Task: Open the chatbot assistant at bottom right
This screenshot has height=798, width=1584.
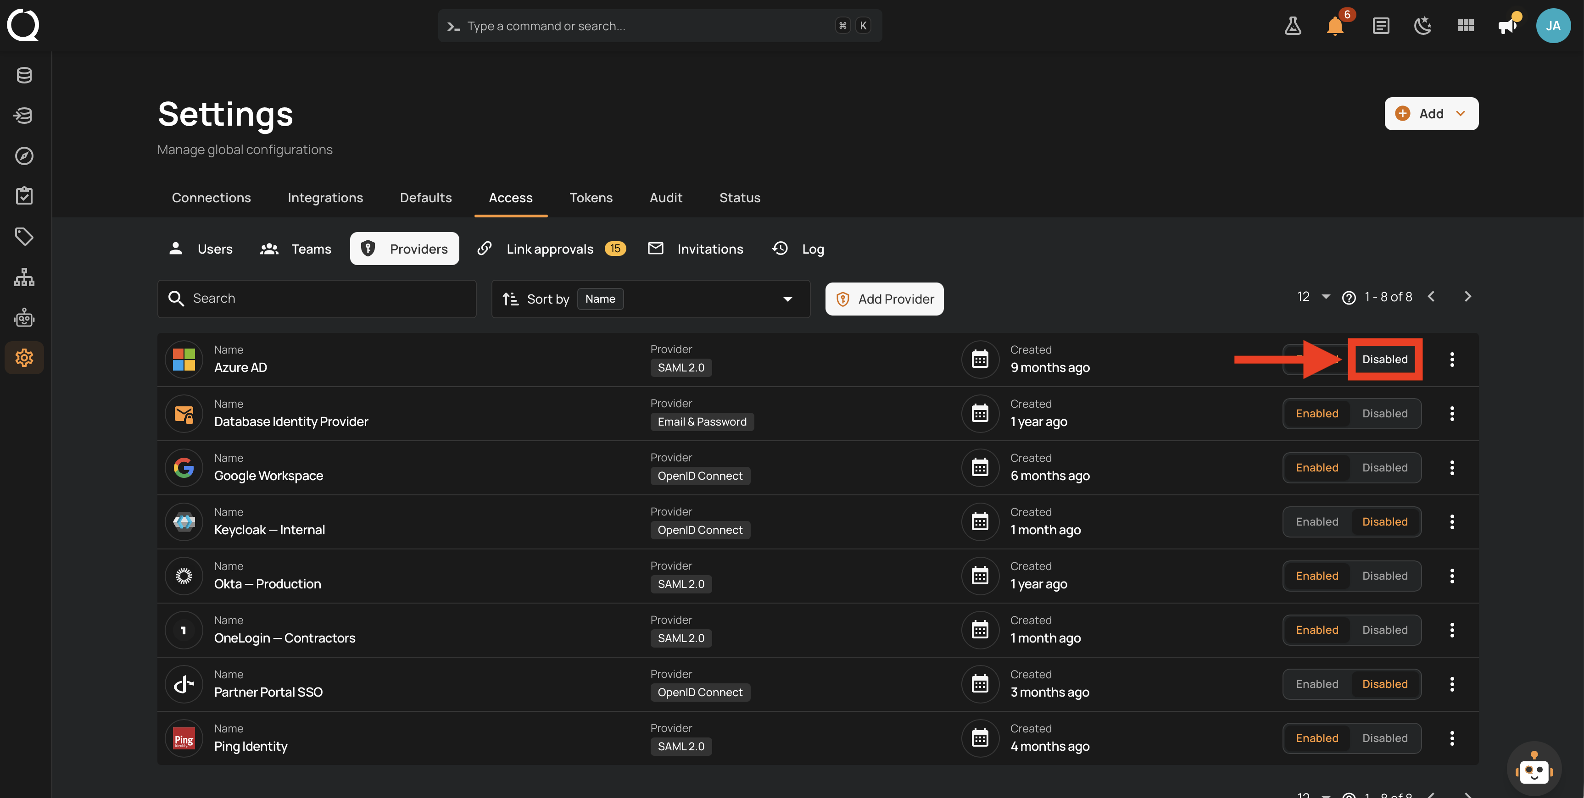Action: pyautogui.click(x=1534, y=769)
